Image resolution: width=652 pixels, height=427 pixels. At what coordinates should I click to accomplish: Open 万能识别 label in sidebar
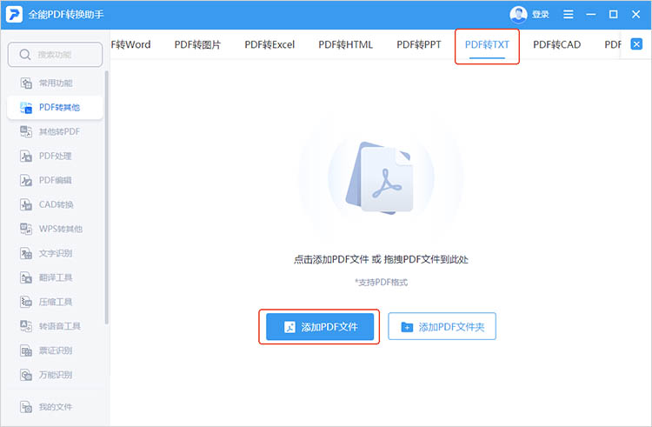coord(56,375)
